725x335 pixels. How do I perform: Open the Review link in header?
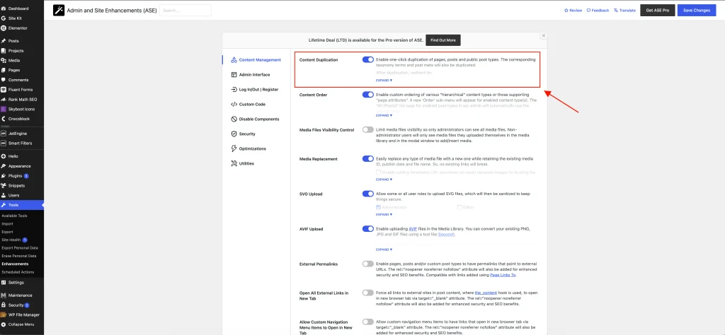click(573, 10)
